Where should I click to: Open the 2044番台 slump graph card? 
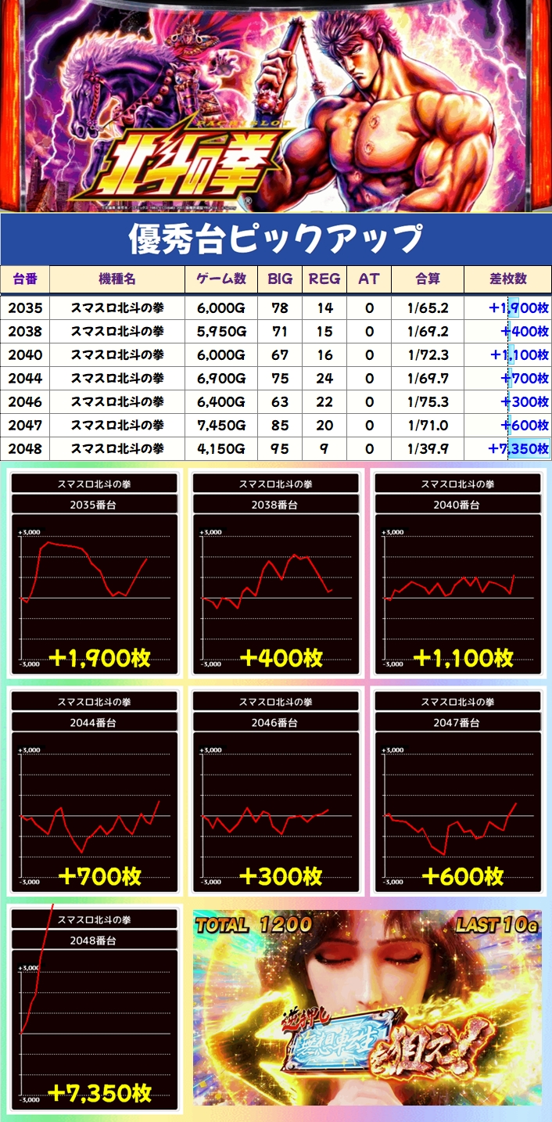click(x=95, y=791)
